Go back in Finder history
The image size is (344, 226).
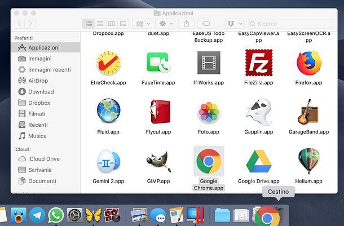click(20, 24)
